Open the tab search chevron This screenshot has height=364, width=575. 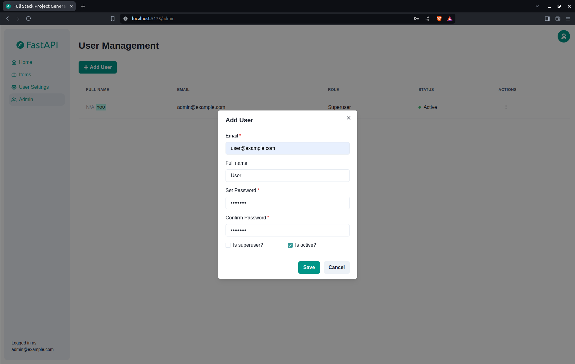pyautogui.click(x=537, y=6)
